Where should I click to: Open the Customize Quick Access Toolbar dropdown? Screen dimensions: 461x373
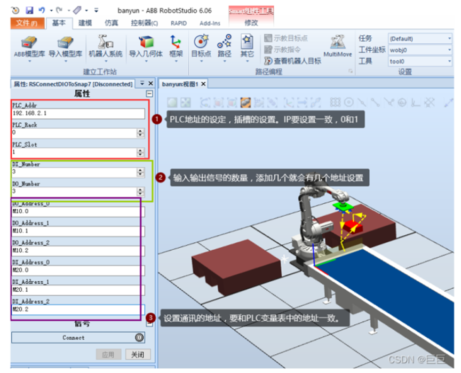click(x=97, y=10)
